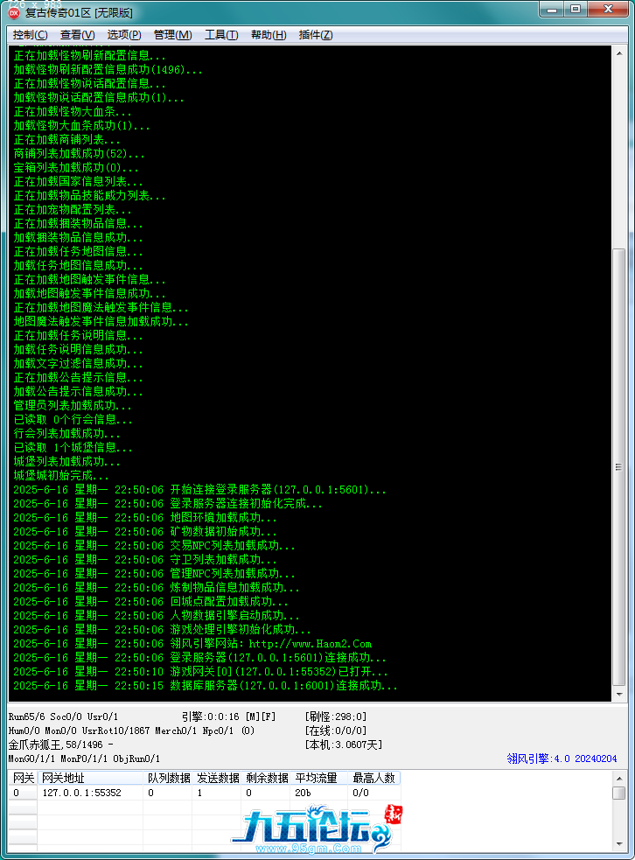Click the 剩余数据 column header
The height and width of the screenshot is (860, 635).
[267, 778]
